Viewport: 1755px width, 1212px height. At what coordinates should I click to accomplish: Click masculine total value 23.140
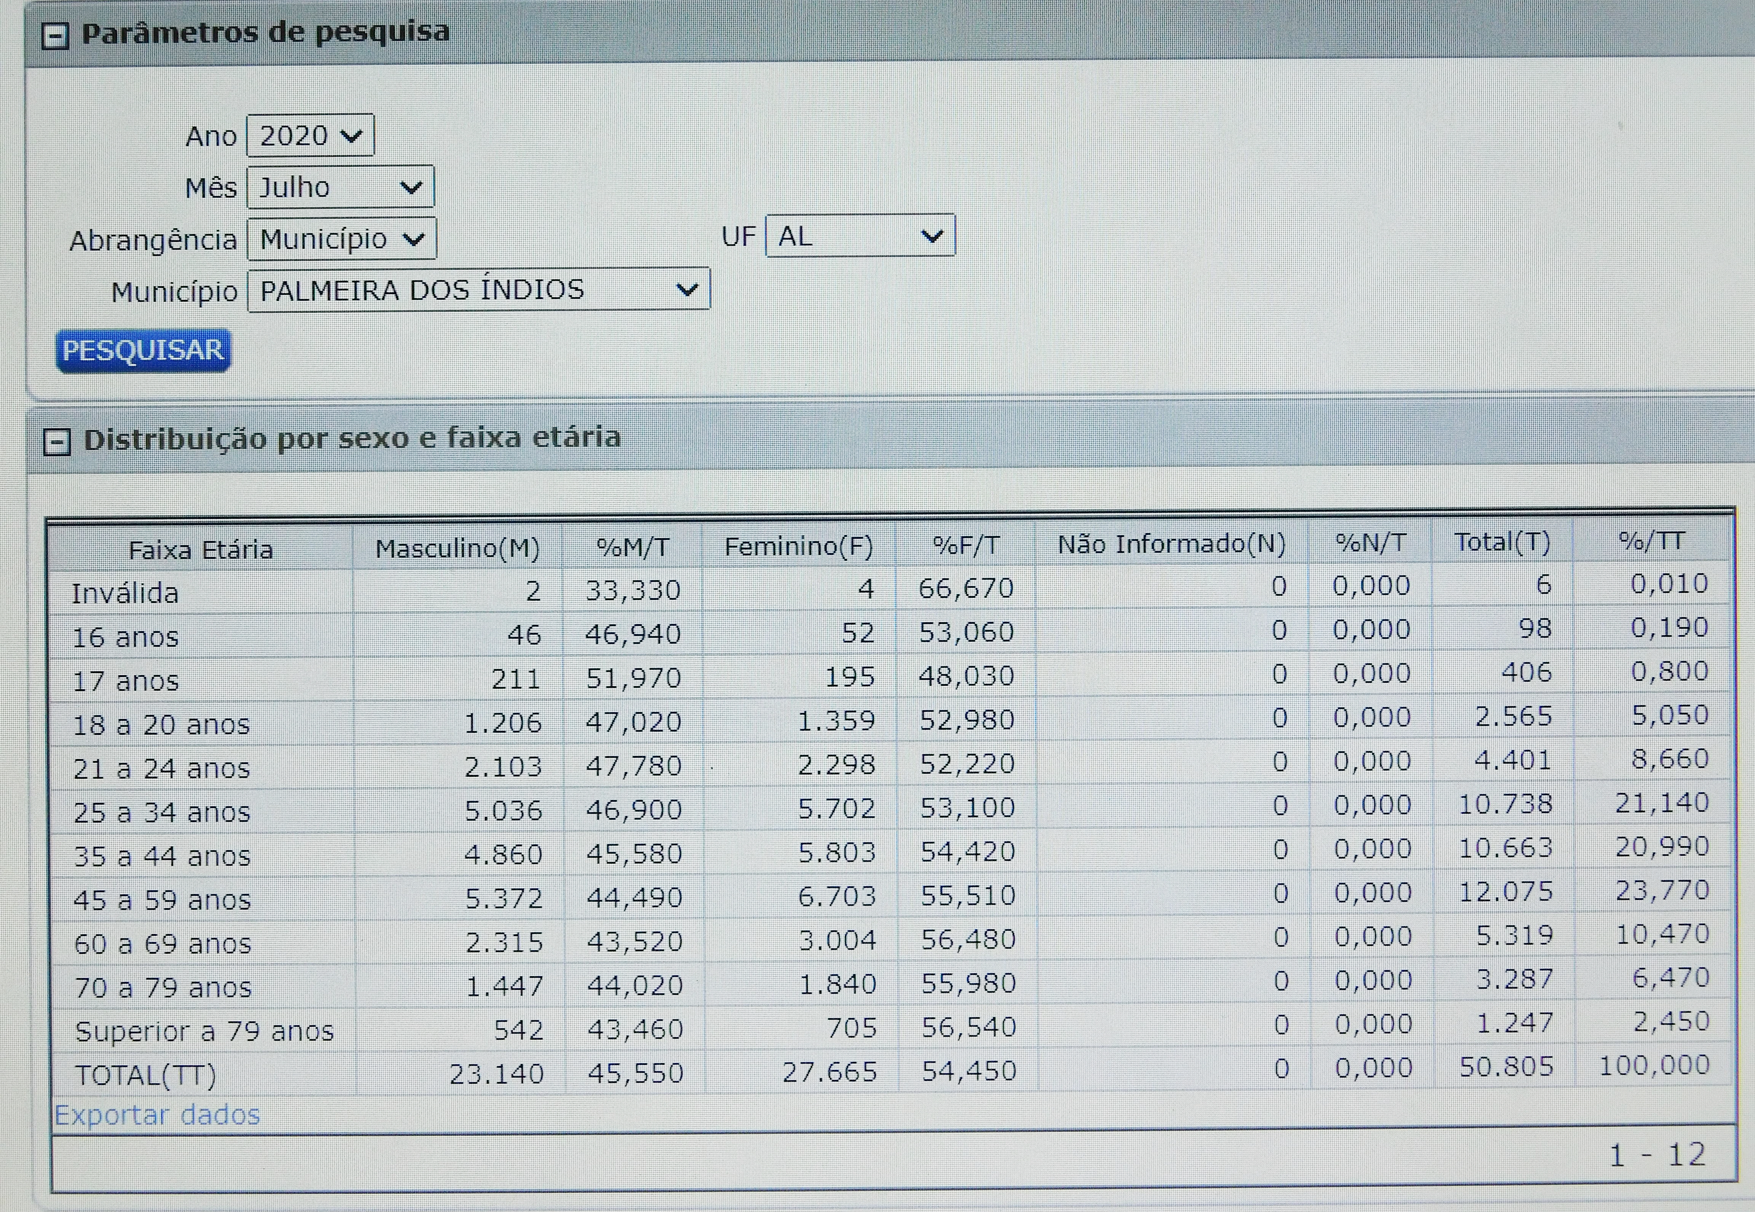496,1074
